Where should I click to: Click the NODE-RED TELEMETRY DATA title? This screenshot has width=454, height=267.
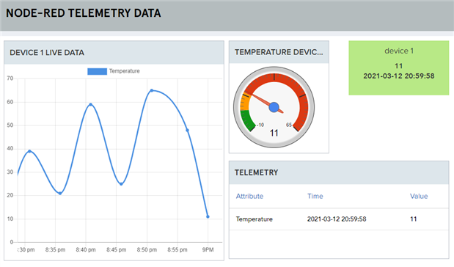tap(84, 13)
